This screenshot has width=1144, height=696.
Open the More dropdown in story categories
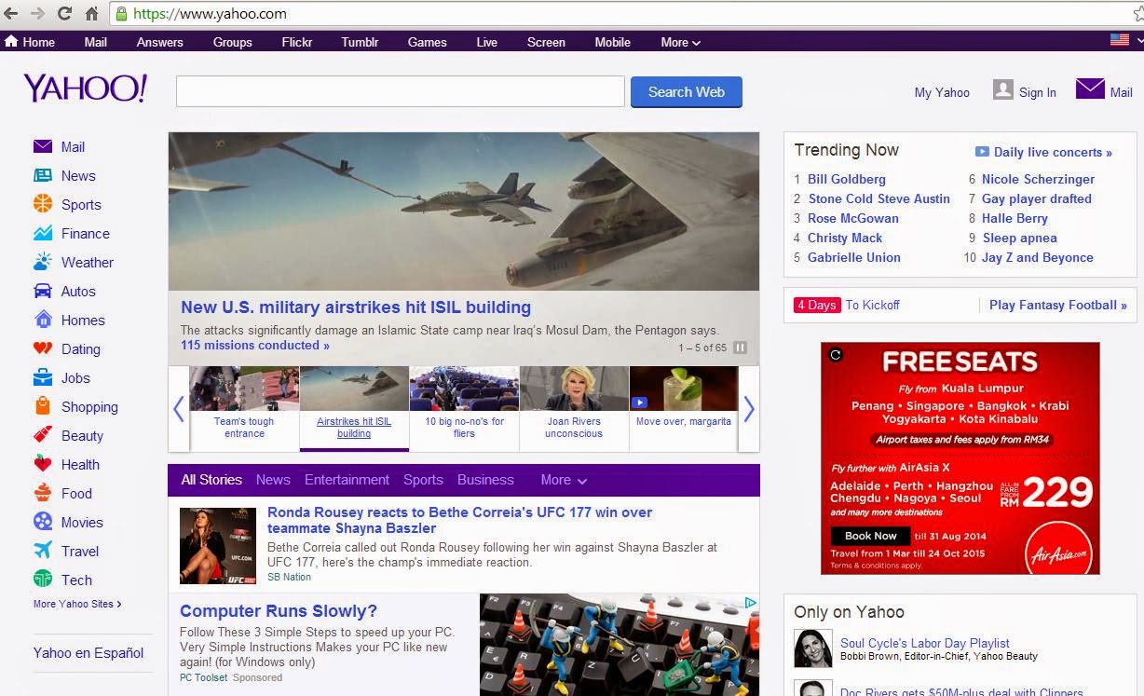pos(563,480)
